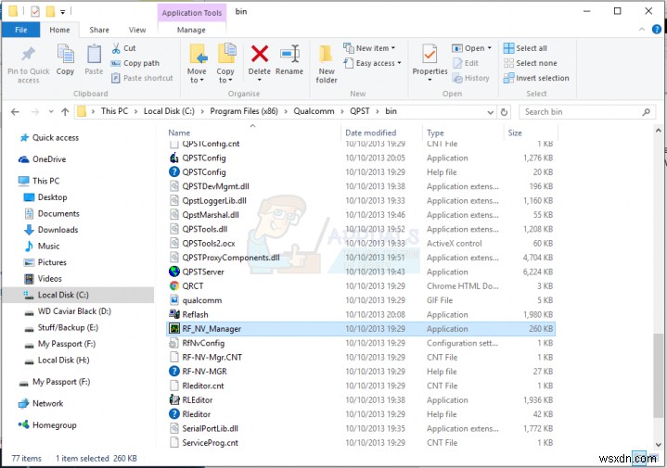Open the recent locations dropdown arrow
The height and width of the screenshot is (468, 667).
pos(51,112)
